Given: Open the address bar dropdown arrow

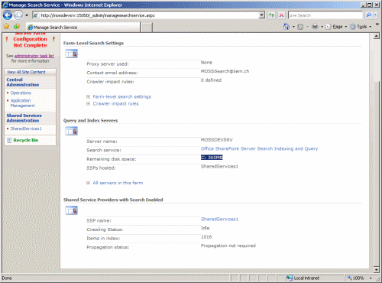Looking at the screenshot, I should [x=262, y=15].
